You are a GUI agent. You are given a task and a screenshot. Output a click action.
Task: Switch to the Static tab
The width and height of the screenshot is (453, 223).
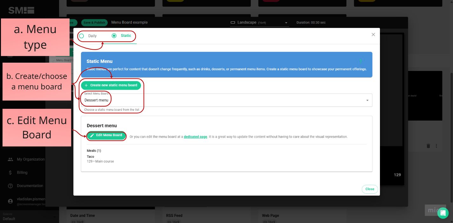tap(125, 36)
